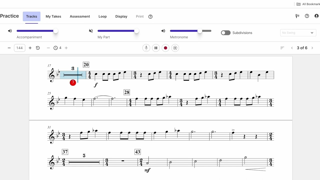This screenshot has width=320, height=180.
Task: Start recording with the red record button
Action: point(165,48)
